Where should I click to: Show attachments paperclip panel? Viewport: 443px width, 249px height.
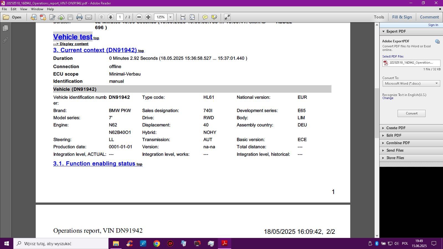5,40
